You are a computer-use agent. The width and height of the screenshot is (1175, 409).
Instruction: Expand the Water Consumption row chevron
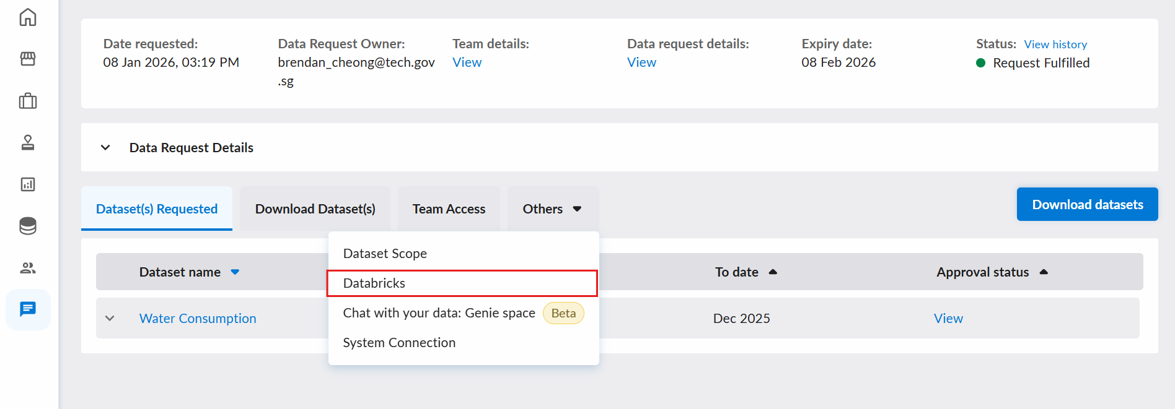pos(110,318)
